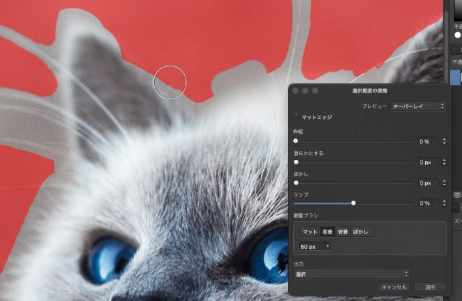Click the 枠幅 percent stepper arrows

[x=443, y=141]
